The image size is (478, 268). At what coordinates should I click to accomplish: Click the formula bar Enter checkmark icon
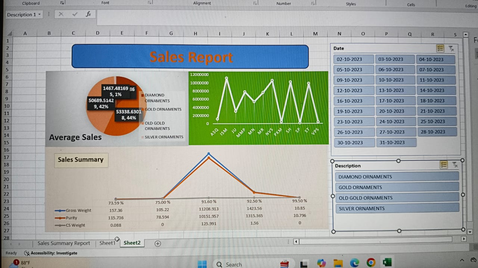75,14
